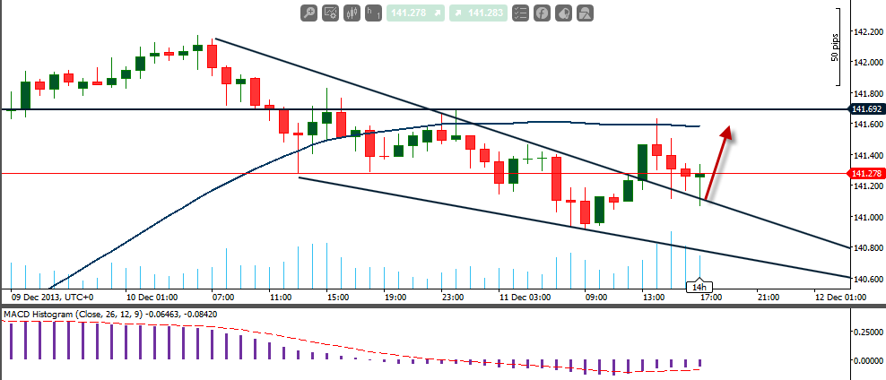
Task: Click the color palette theme icon
Action: point(563,13)
